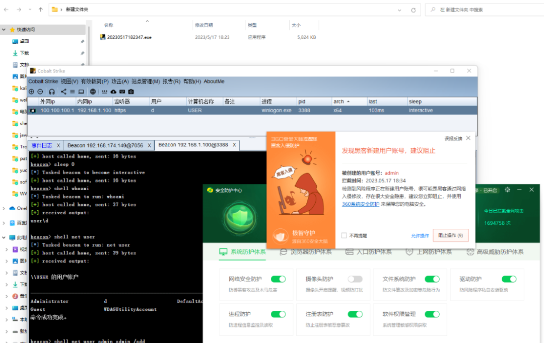
Task: Click the 桌面 desktop icon in Explorer sidebar
Action: tap(15, 41)
